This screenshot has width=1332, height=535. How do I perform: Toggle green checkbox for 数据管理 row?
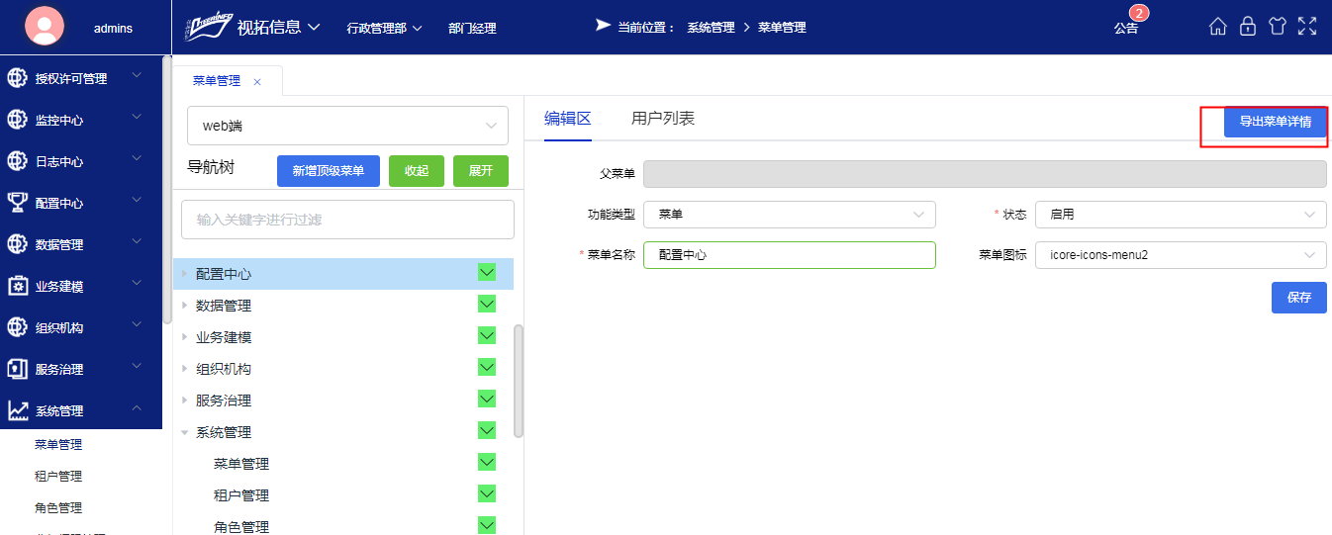[x=487, y=305]
